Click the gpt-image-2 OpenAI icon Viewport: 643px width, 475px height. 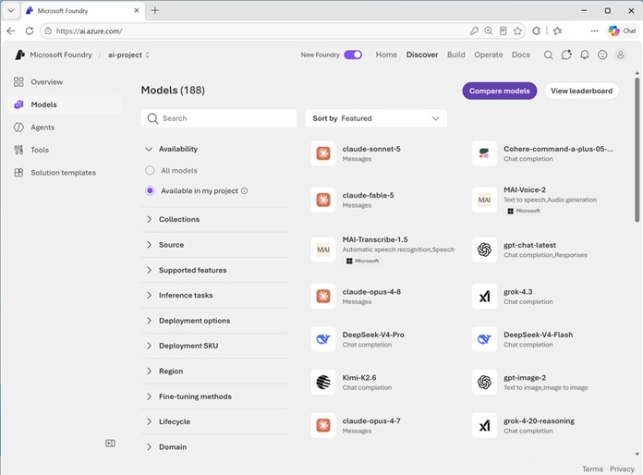tap(484, 383)
